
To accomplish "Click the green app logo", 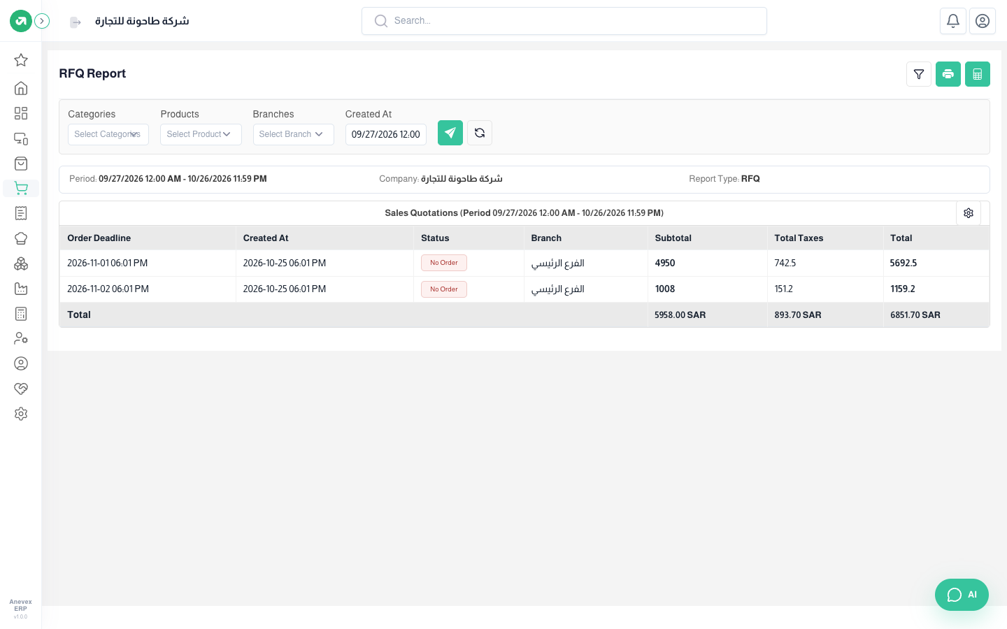I will point(21,21).
